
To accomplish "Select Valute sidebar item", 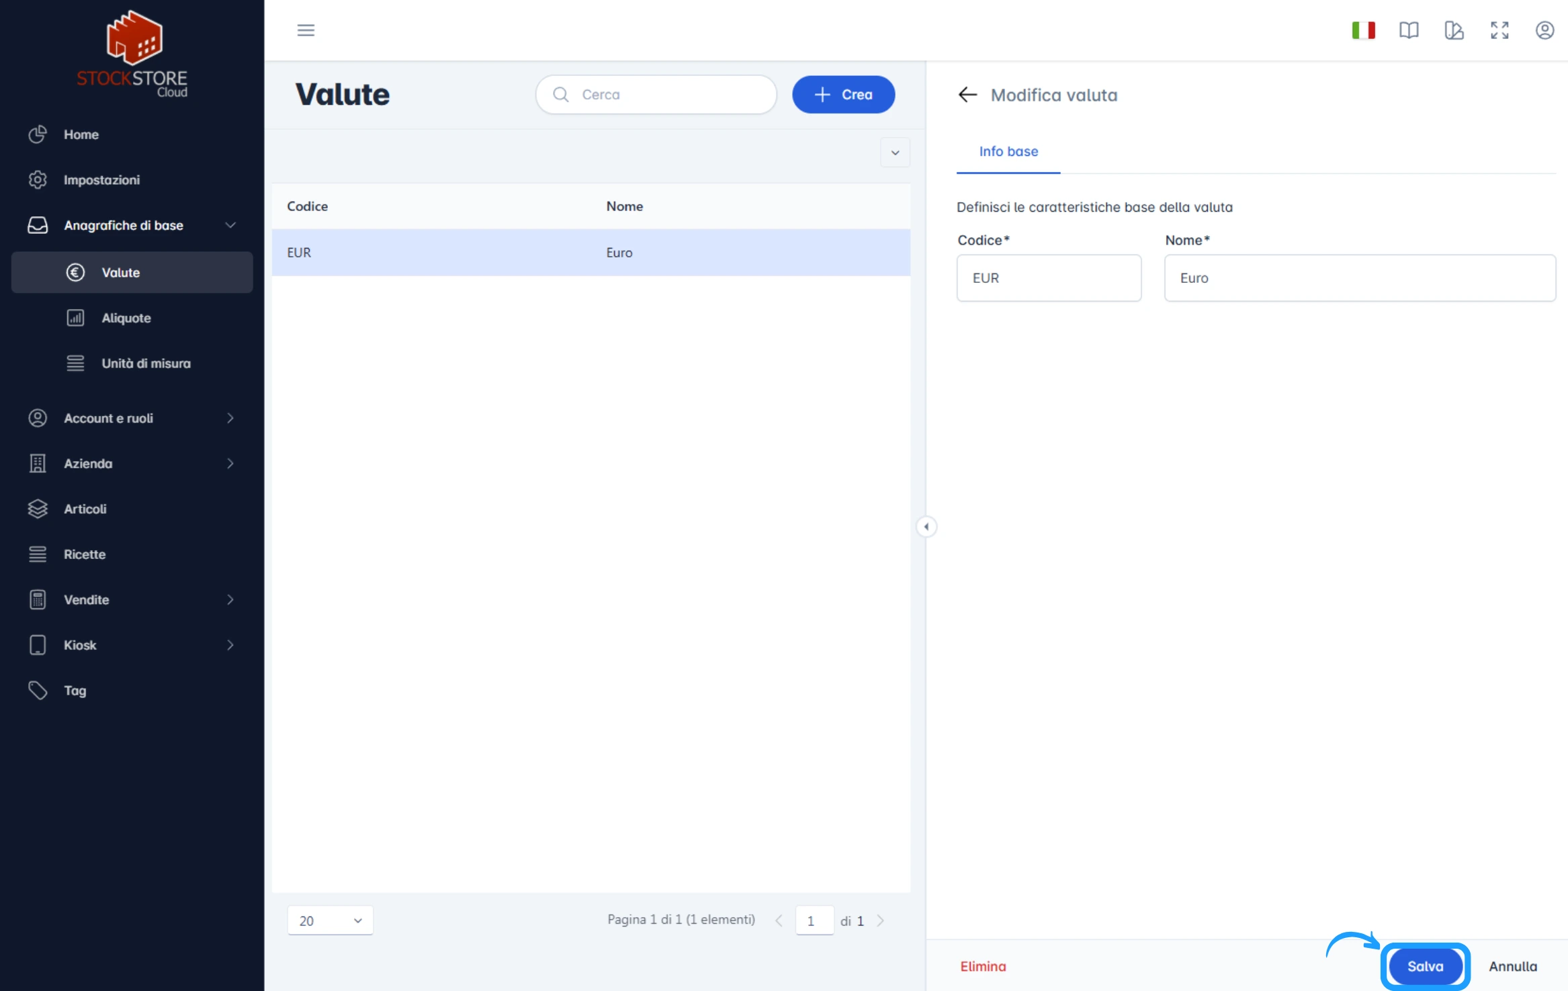I will [x=132, y=272].
